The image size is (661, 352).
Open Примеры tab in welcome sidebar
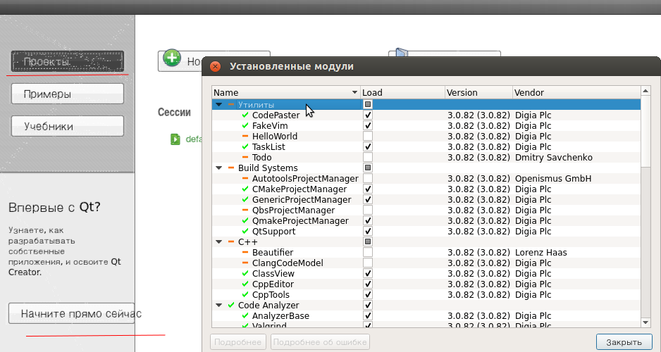click(68, 94)
